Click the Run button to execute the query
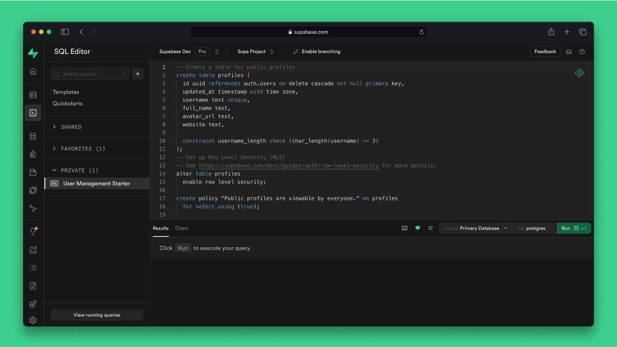Viewport: 617px width, 347px height. click(574, 228)
